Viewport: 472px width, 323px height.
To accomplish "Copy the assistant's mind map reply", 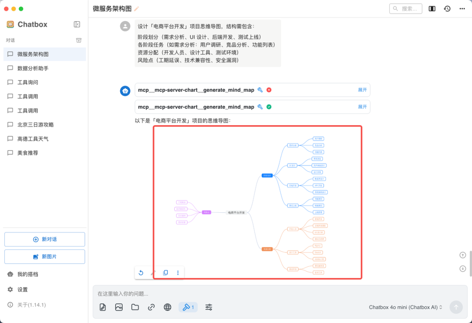I will [165, 272].
